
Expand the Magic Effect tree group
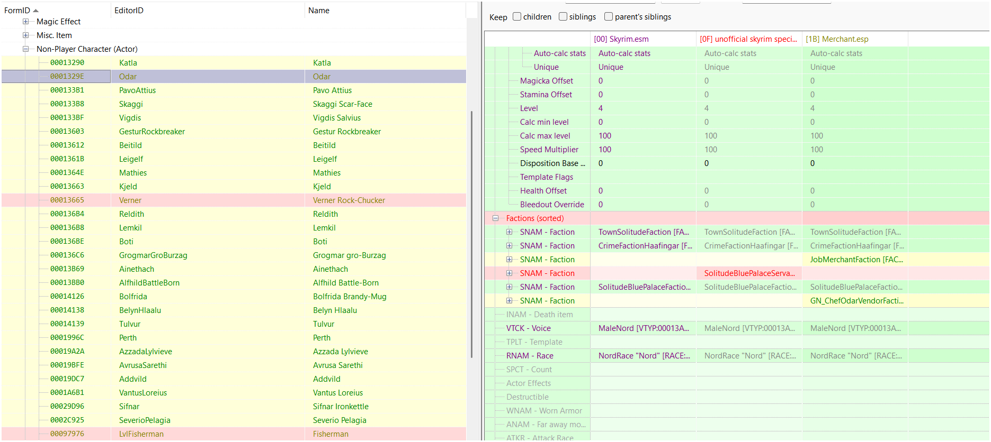tap(25, 22)
